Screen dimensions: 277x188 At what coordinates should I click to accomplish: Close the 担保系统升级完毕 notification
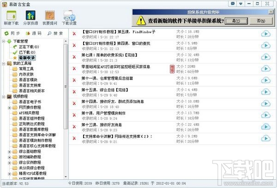[x=271, y=12]
